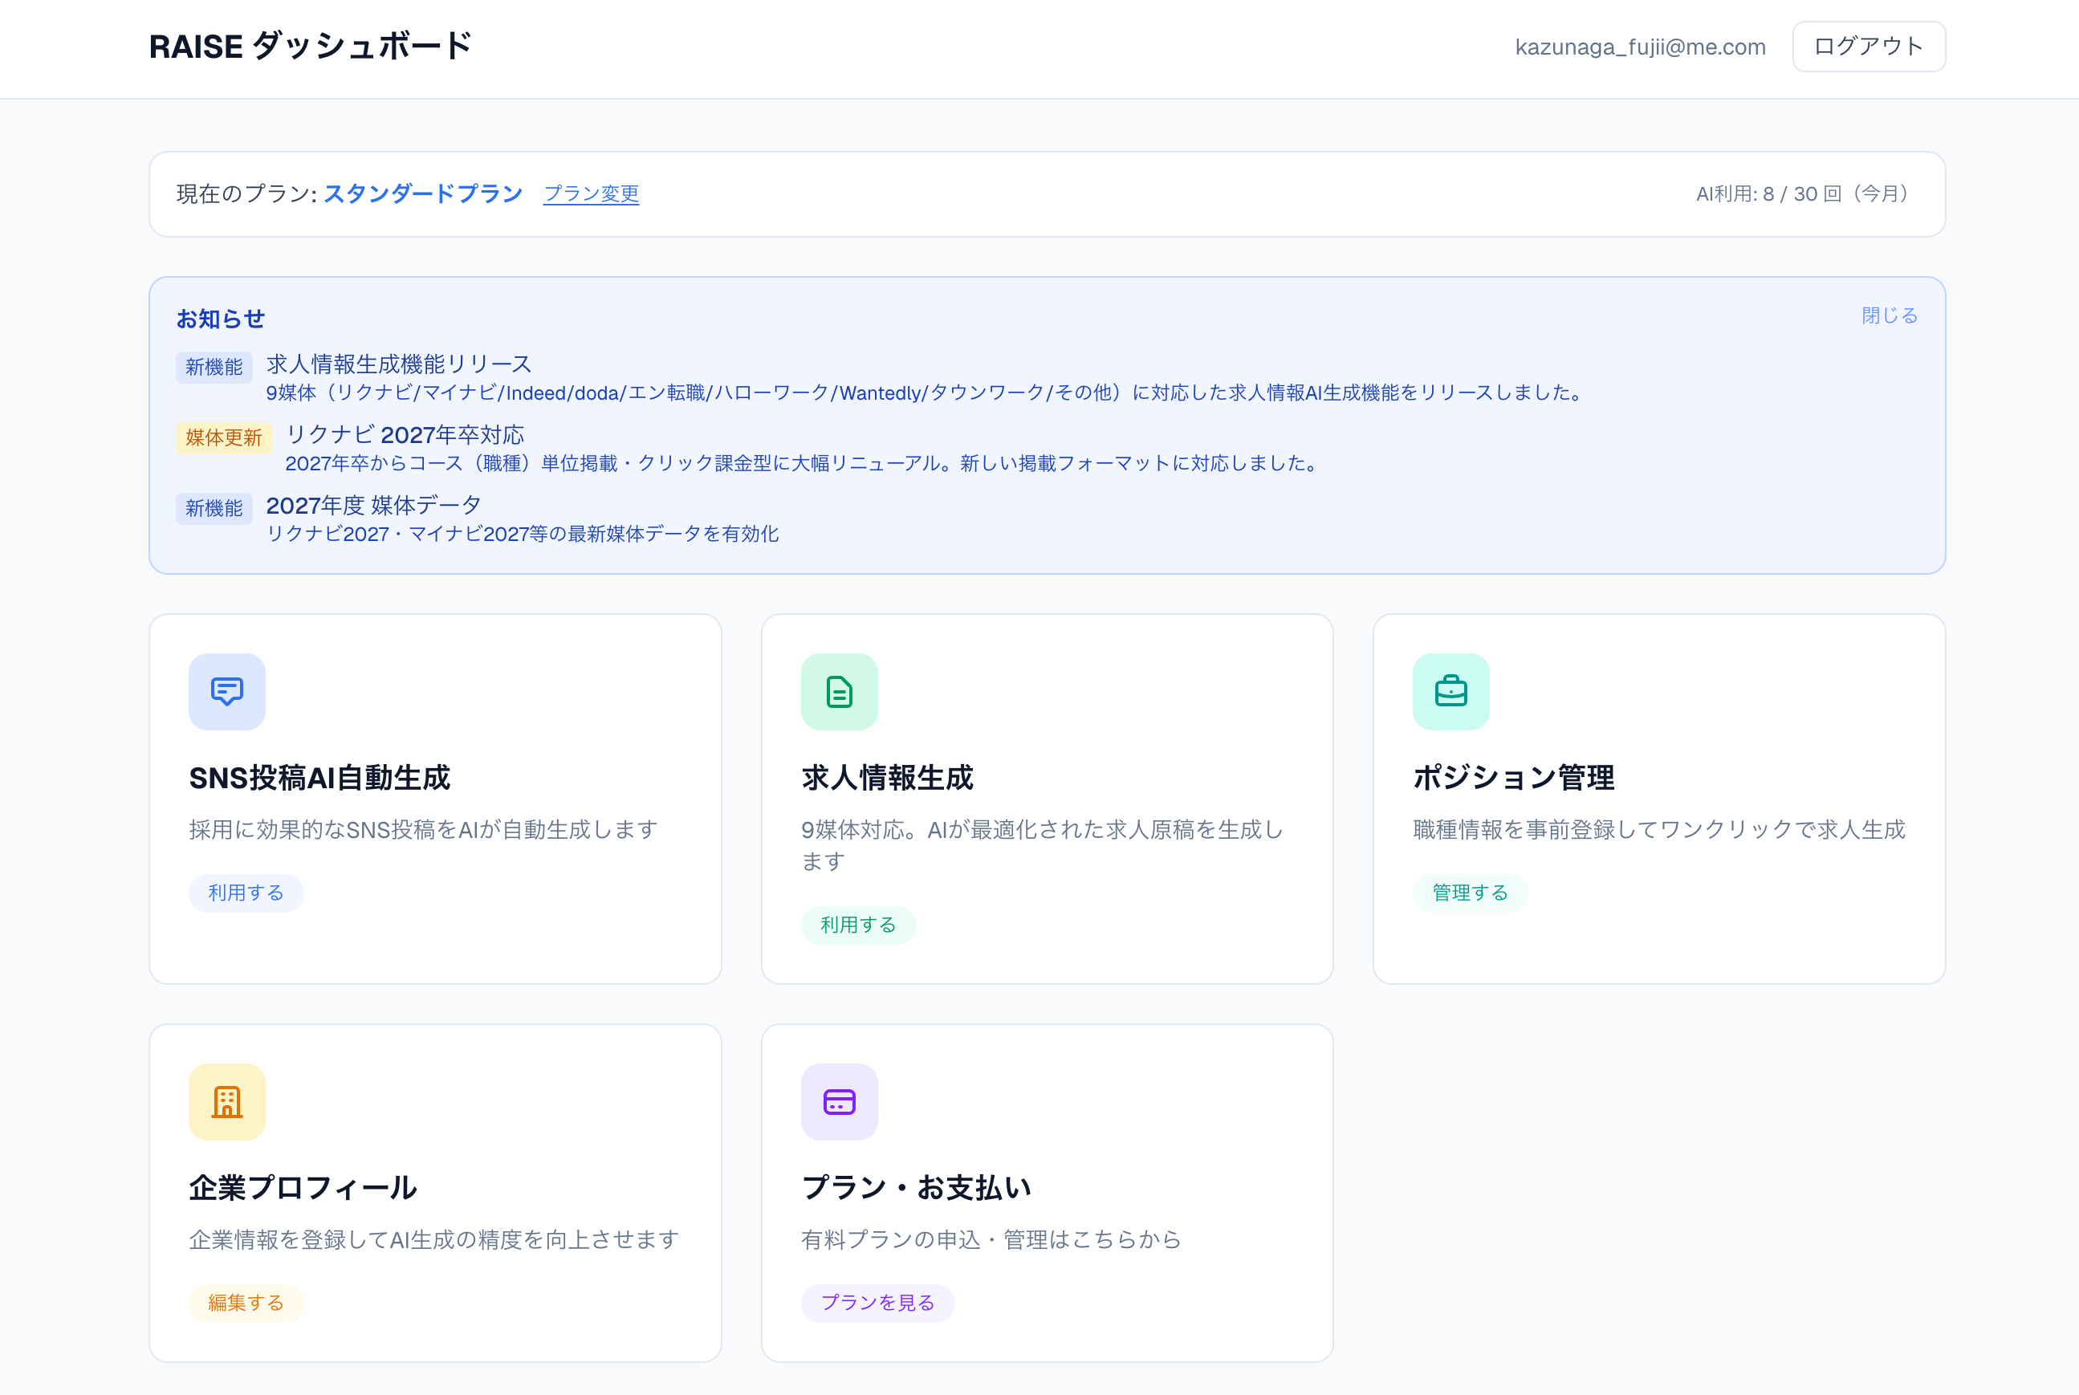This screenshot has width=2079, height=1395.
Task: Click 利用する under 求人情報生成
Action: pyautogui.click(x=858, y=925)
